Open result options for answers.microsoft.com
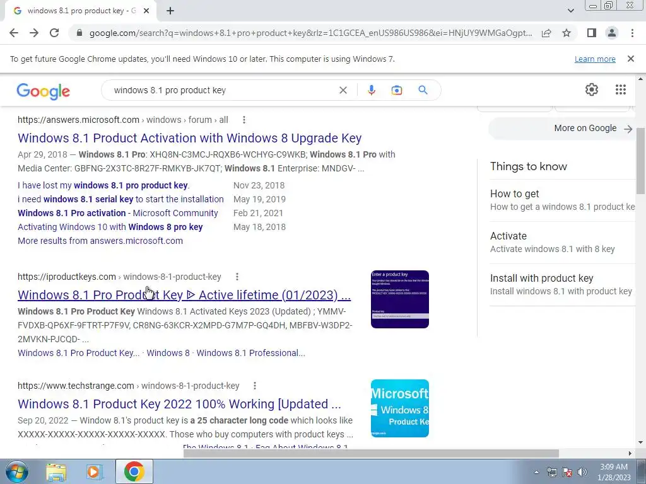Screen dimensions: 646x484 tap(244, 120)
